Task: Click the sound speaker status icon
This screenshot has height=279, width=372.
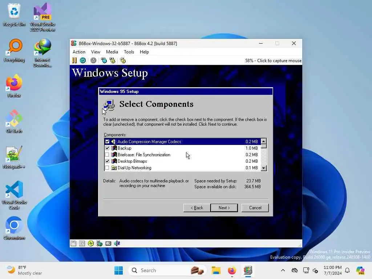Action: 117,243
